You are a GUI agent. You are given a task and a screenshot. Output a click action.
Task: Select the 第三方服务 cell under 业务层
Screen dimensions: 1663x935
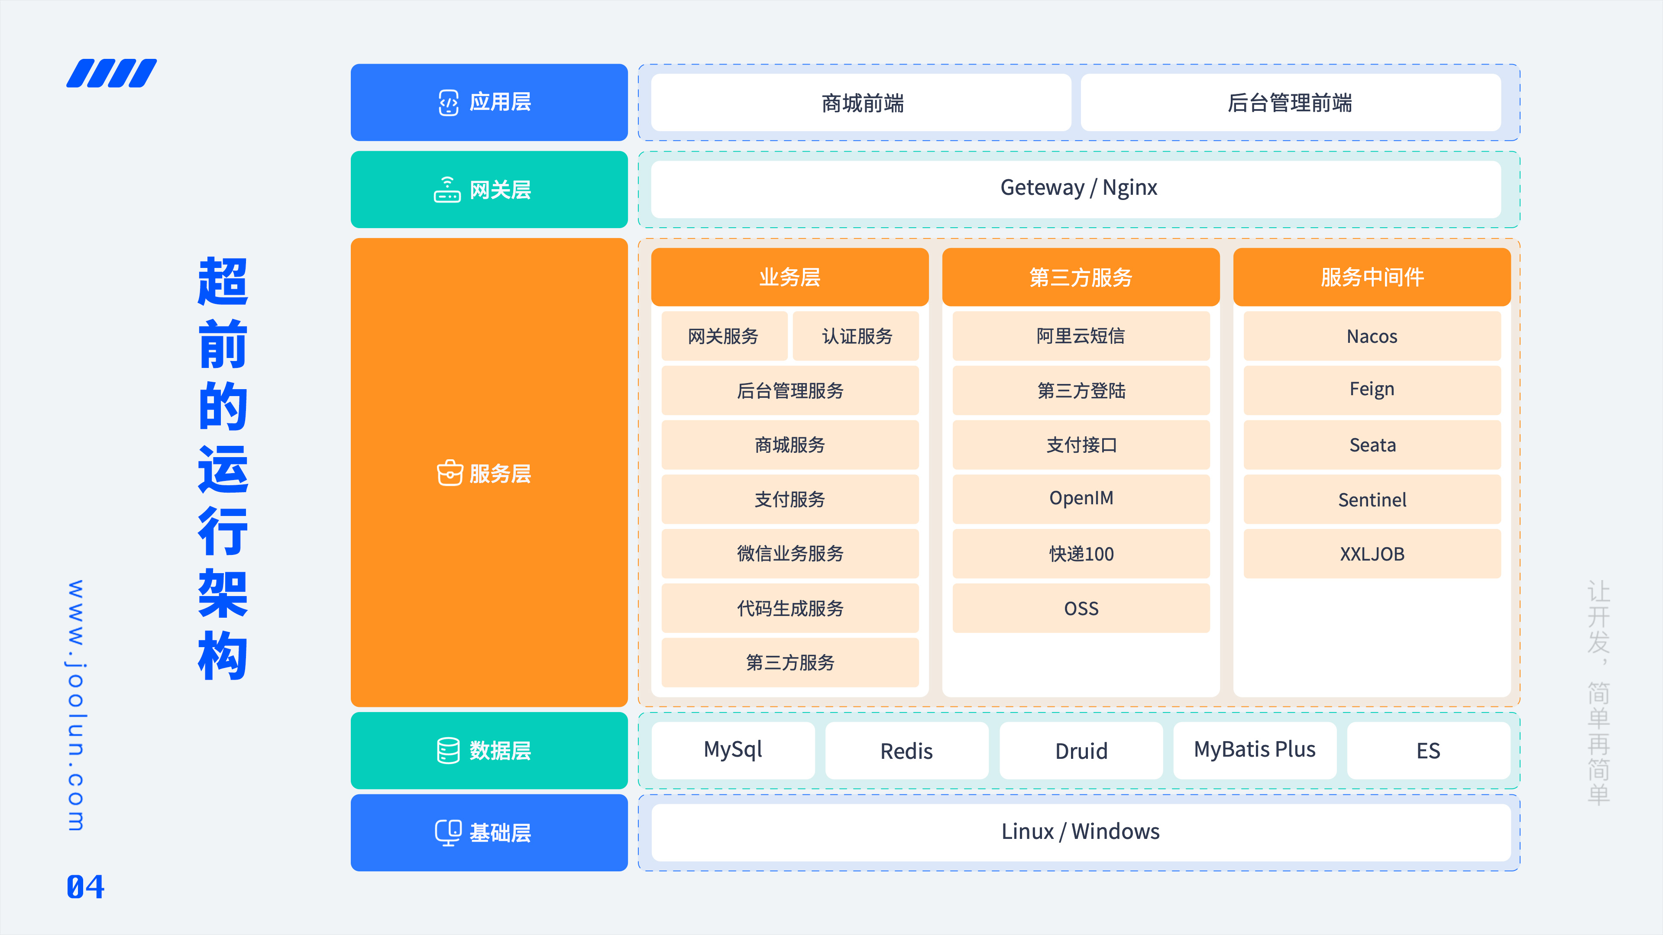pos(790,662)
